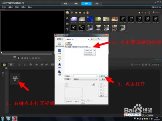
Task: Click the Cancel button in the file dialog
Action: pos(103,79)
